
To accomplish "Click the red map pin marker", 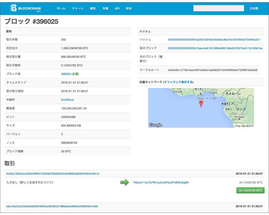I will tap(201, 104).
